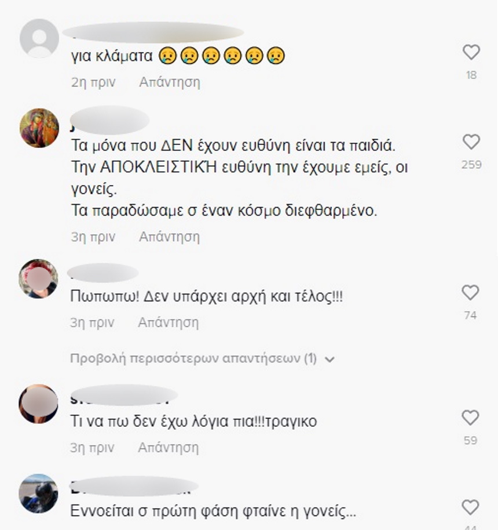Image resolution: width=498 pixels, height=530 pixels.
Task: Like the 'Τι να πω' comment heart
Action: pos(470,418)
